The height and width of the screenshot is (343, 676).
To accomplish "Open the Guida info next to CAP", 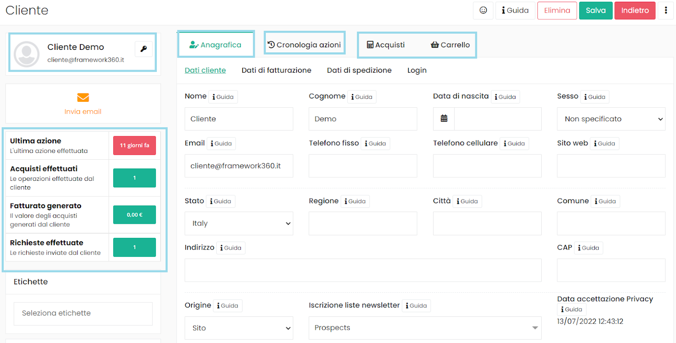I will point(589,248).
